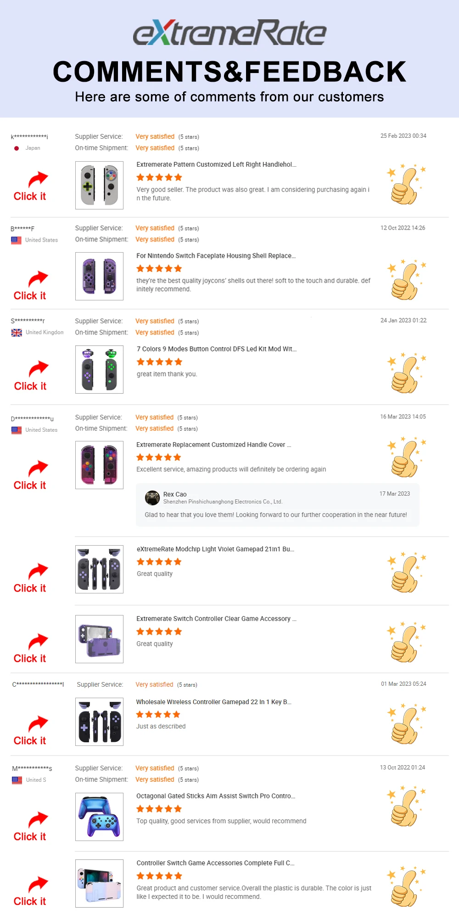The image size is (459, 920).
Task: Click the five-star rating under Wholesale Wireless Controller
Action: [x=158, y=714]
